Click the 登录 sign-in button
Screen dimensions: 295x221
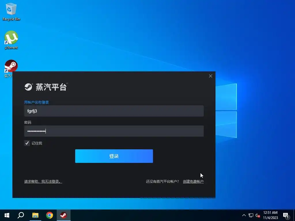[114, 156]
